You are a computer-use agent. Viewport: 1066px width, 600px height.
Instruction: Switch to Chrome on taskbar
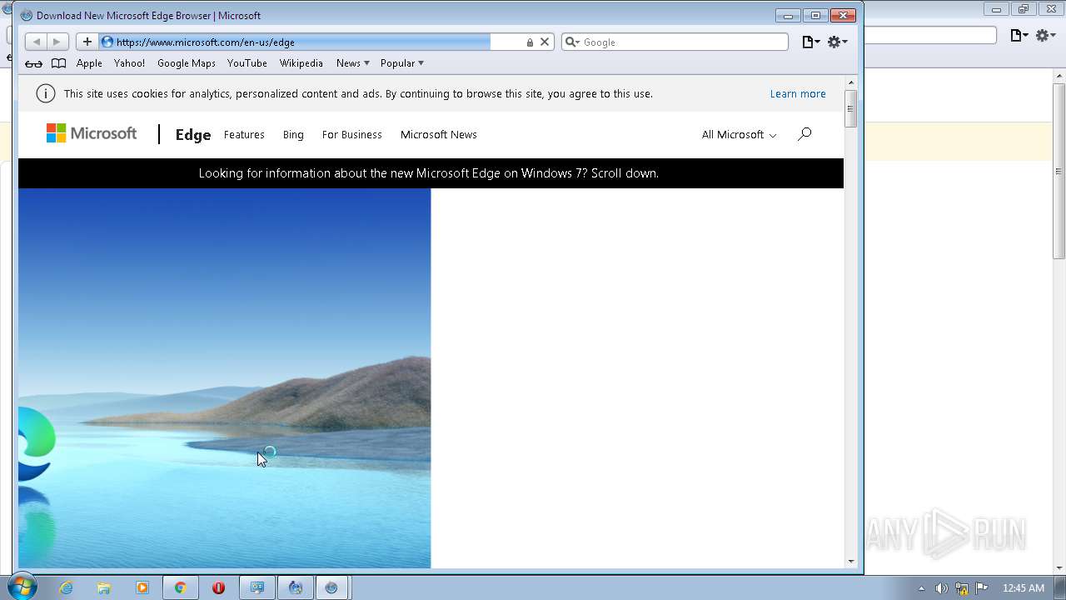pos(180,587)
